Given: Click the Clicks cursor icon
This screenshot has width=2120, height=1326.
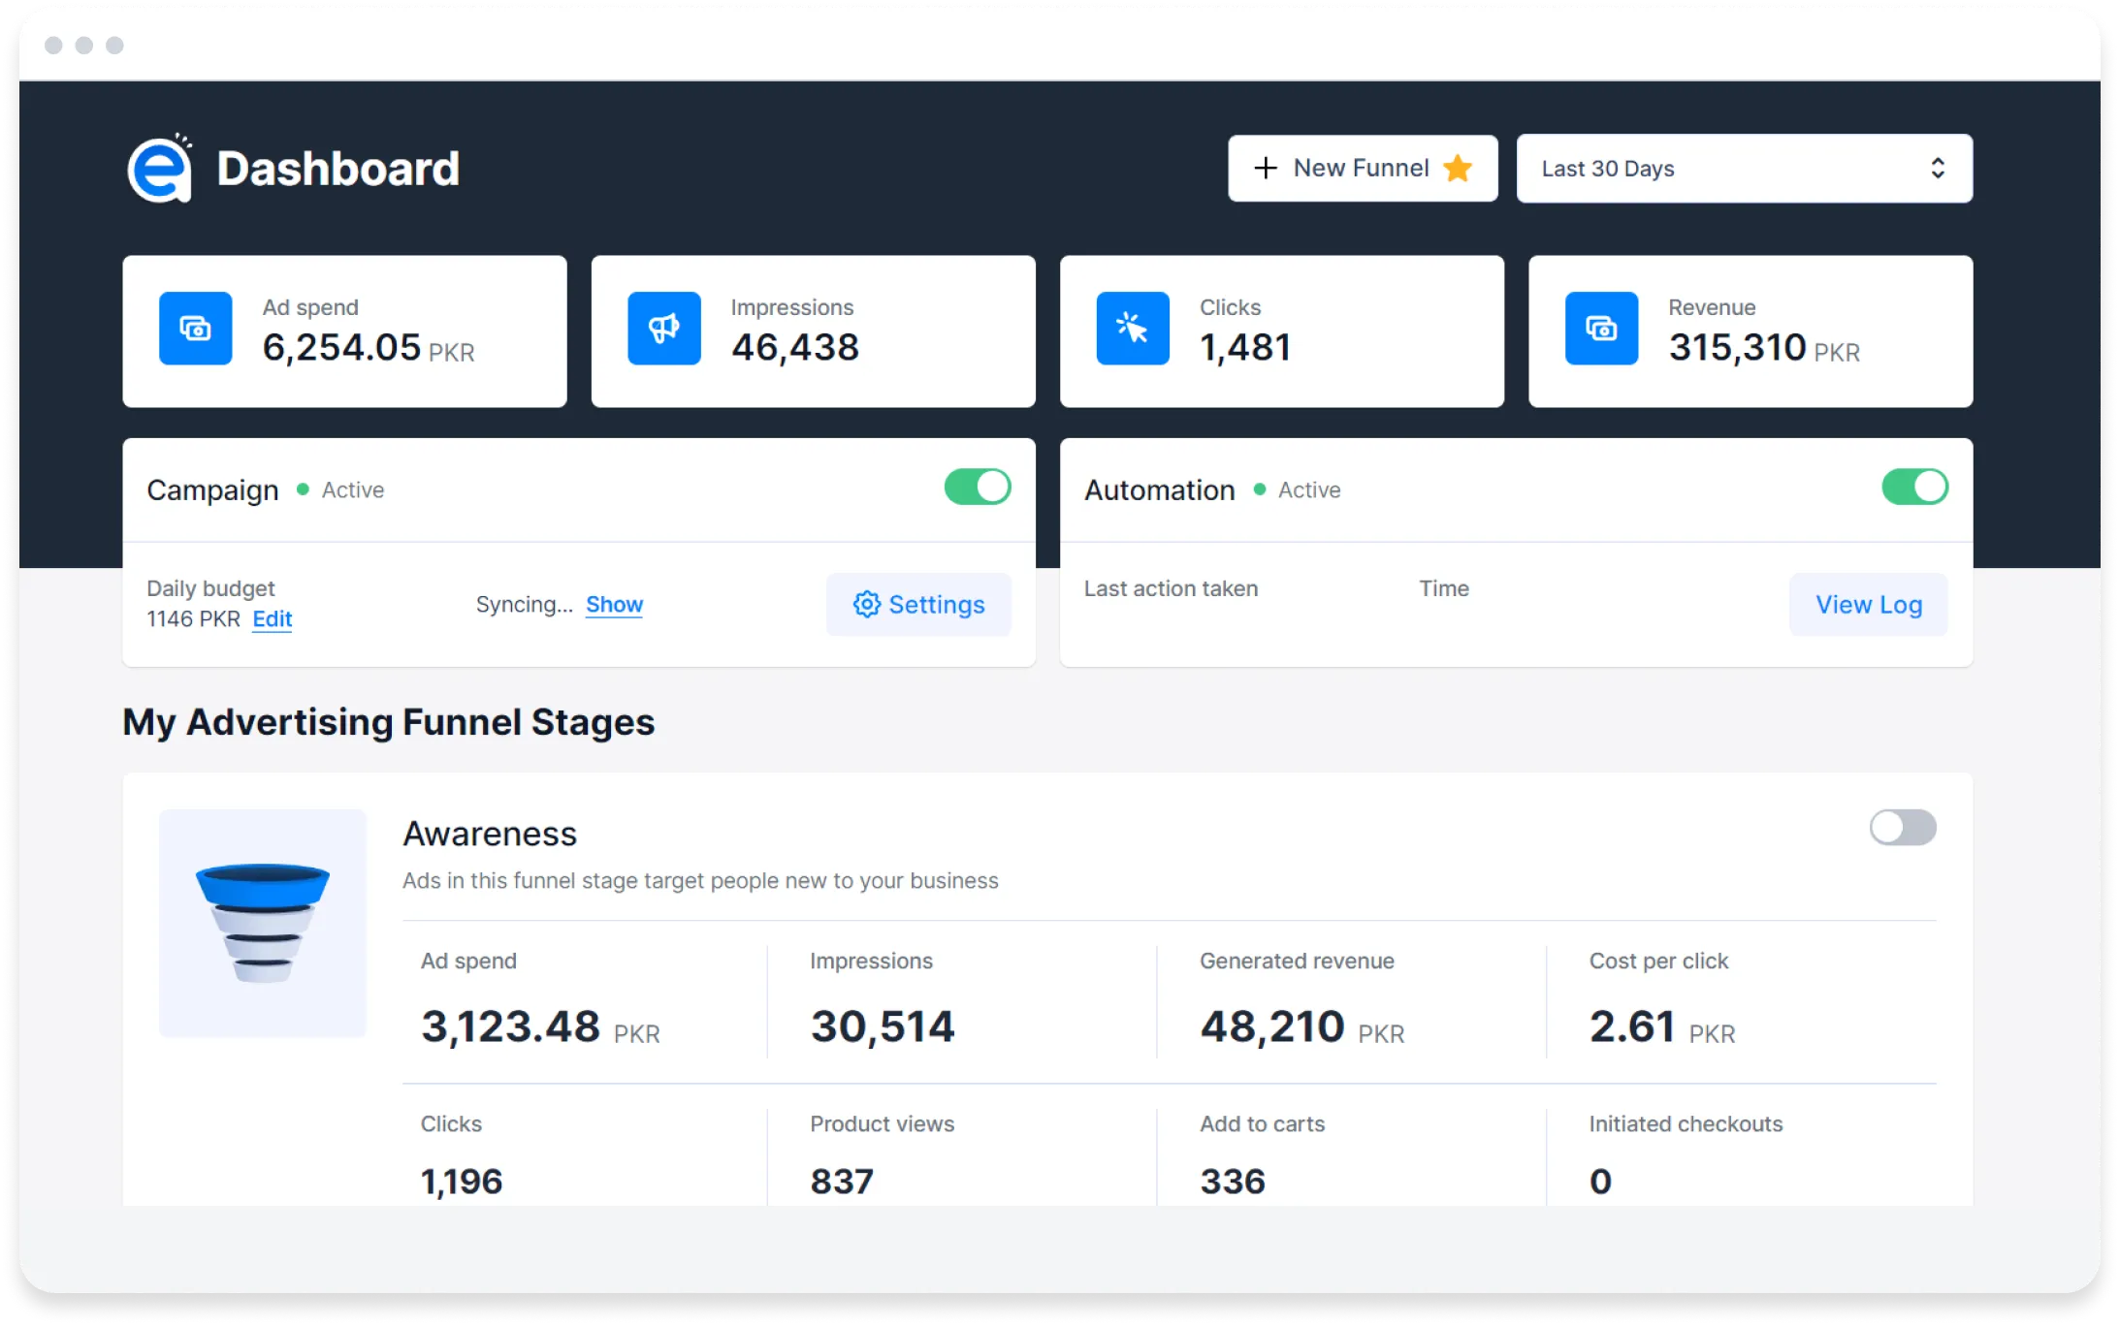Looking at the screenshot, I should pyautogui.click(x=1133, y=329).
